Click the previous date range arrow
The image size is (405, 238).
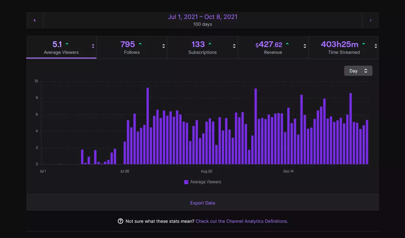(35, 20)
